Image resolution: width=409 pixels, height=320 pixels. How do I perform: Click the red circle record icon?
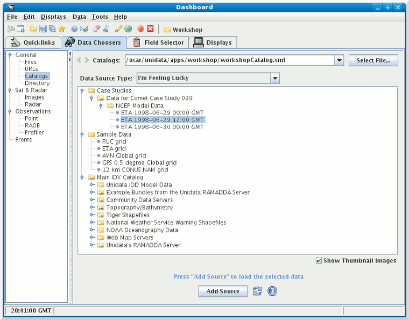point(140,29)
